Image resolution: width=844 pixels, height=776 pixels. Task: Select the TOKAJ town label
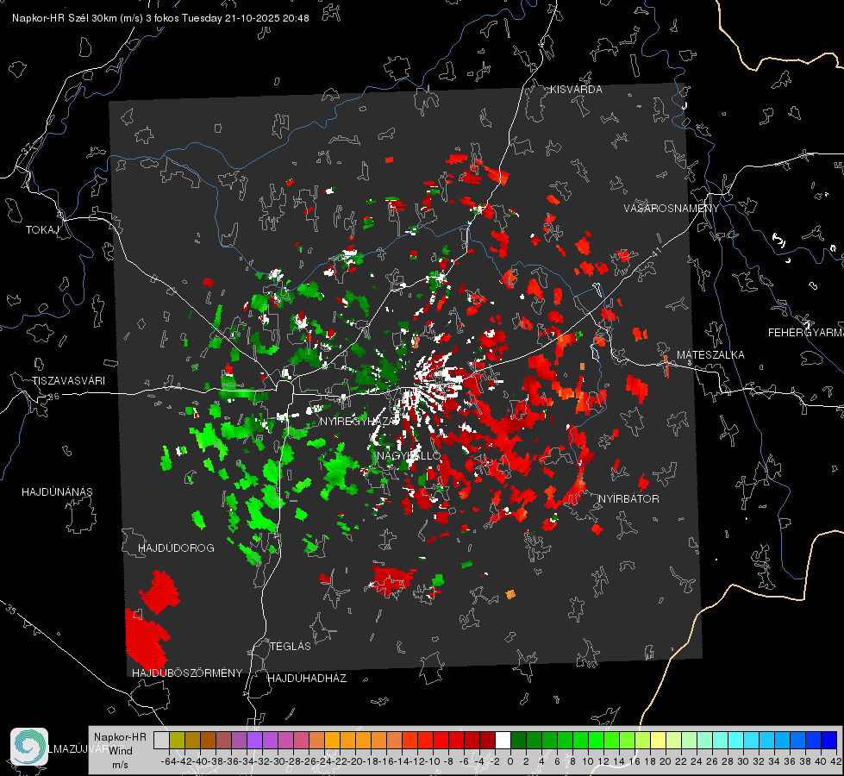coord(42,230)
